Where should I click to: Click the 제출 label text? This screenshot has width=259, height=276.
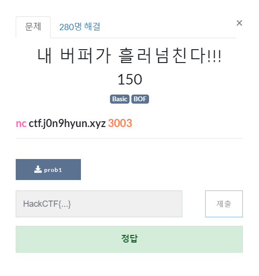[224, 204]
